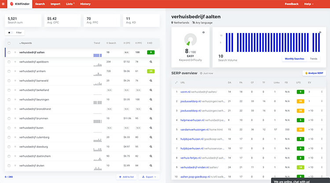
Task: Check KD for verhuisbedrijf barneveld via magnifier
Action: 150,81
